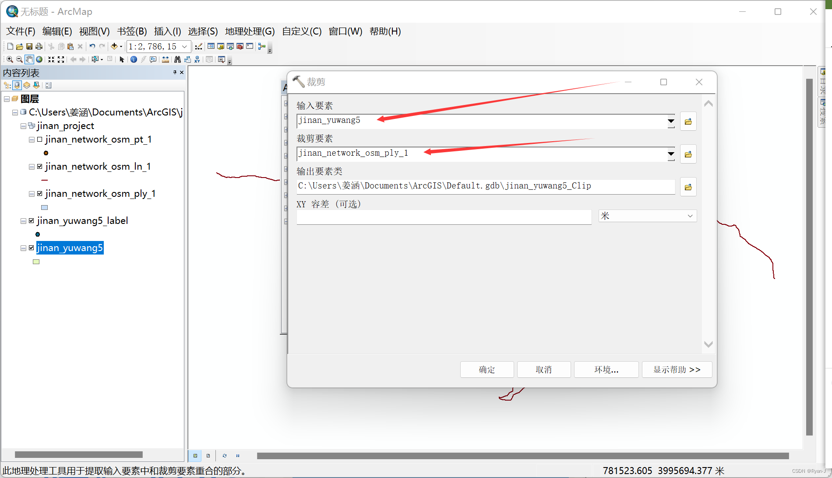Open a map document via folder icon

tap(20, 46)
